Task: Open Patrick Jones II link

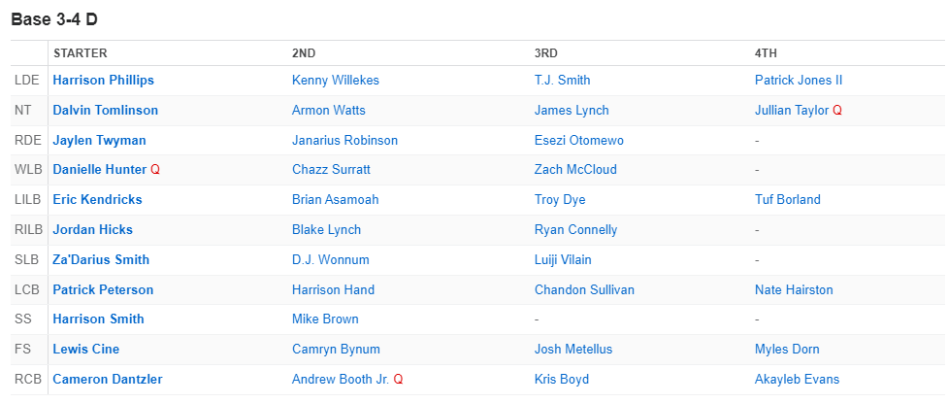Action: point(798,81)
